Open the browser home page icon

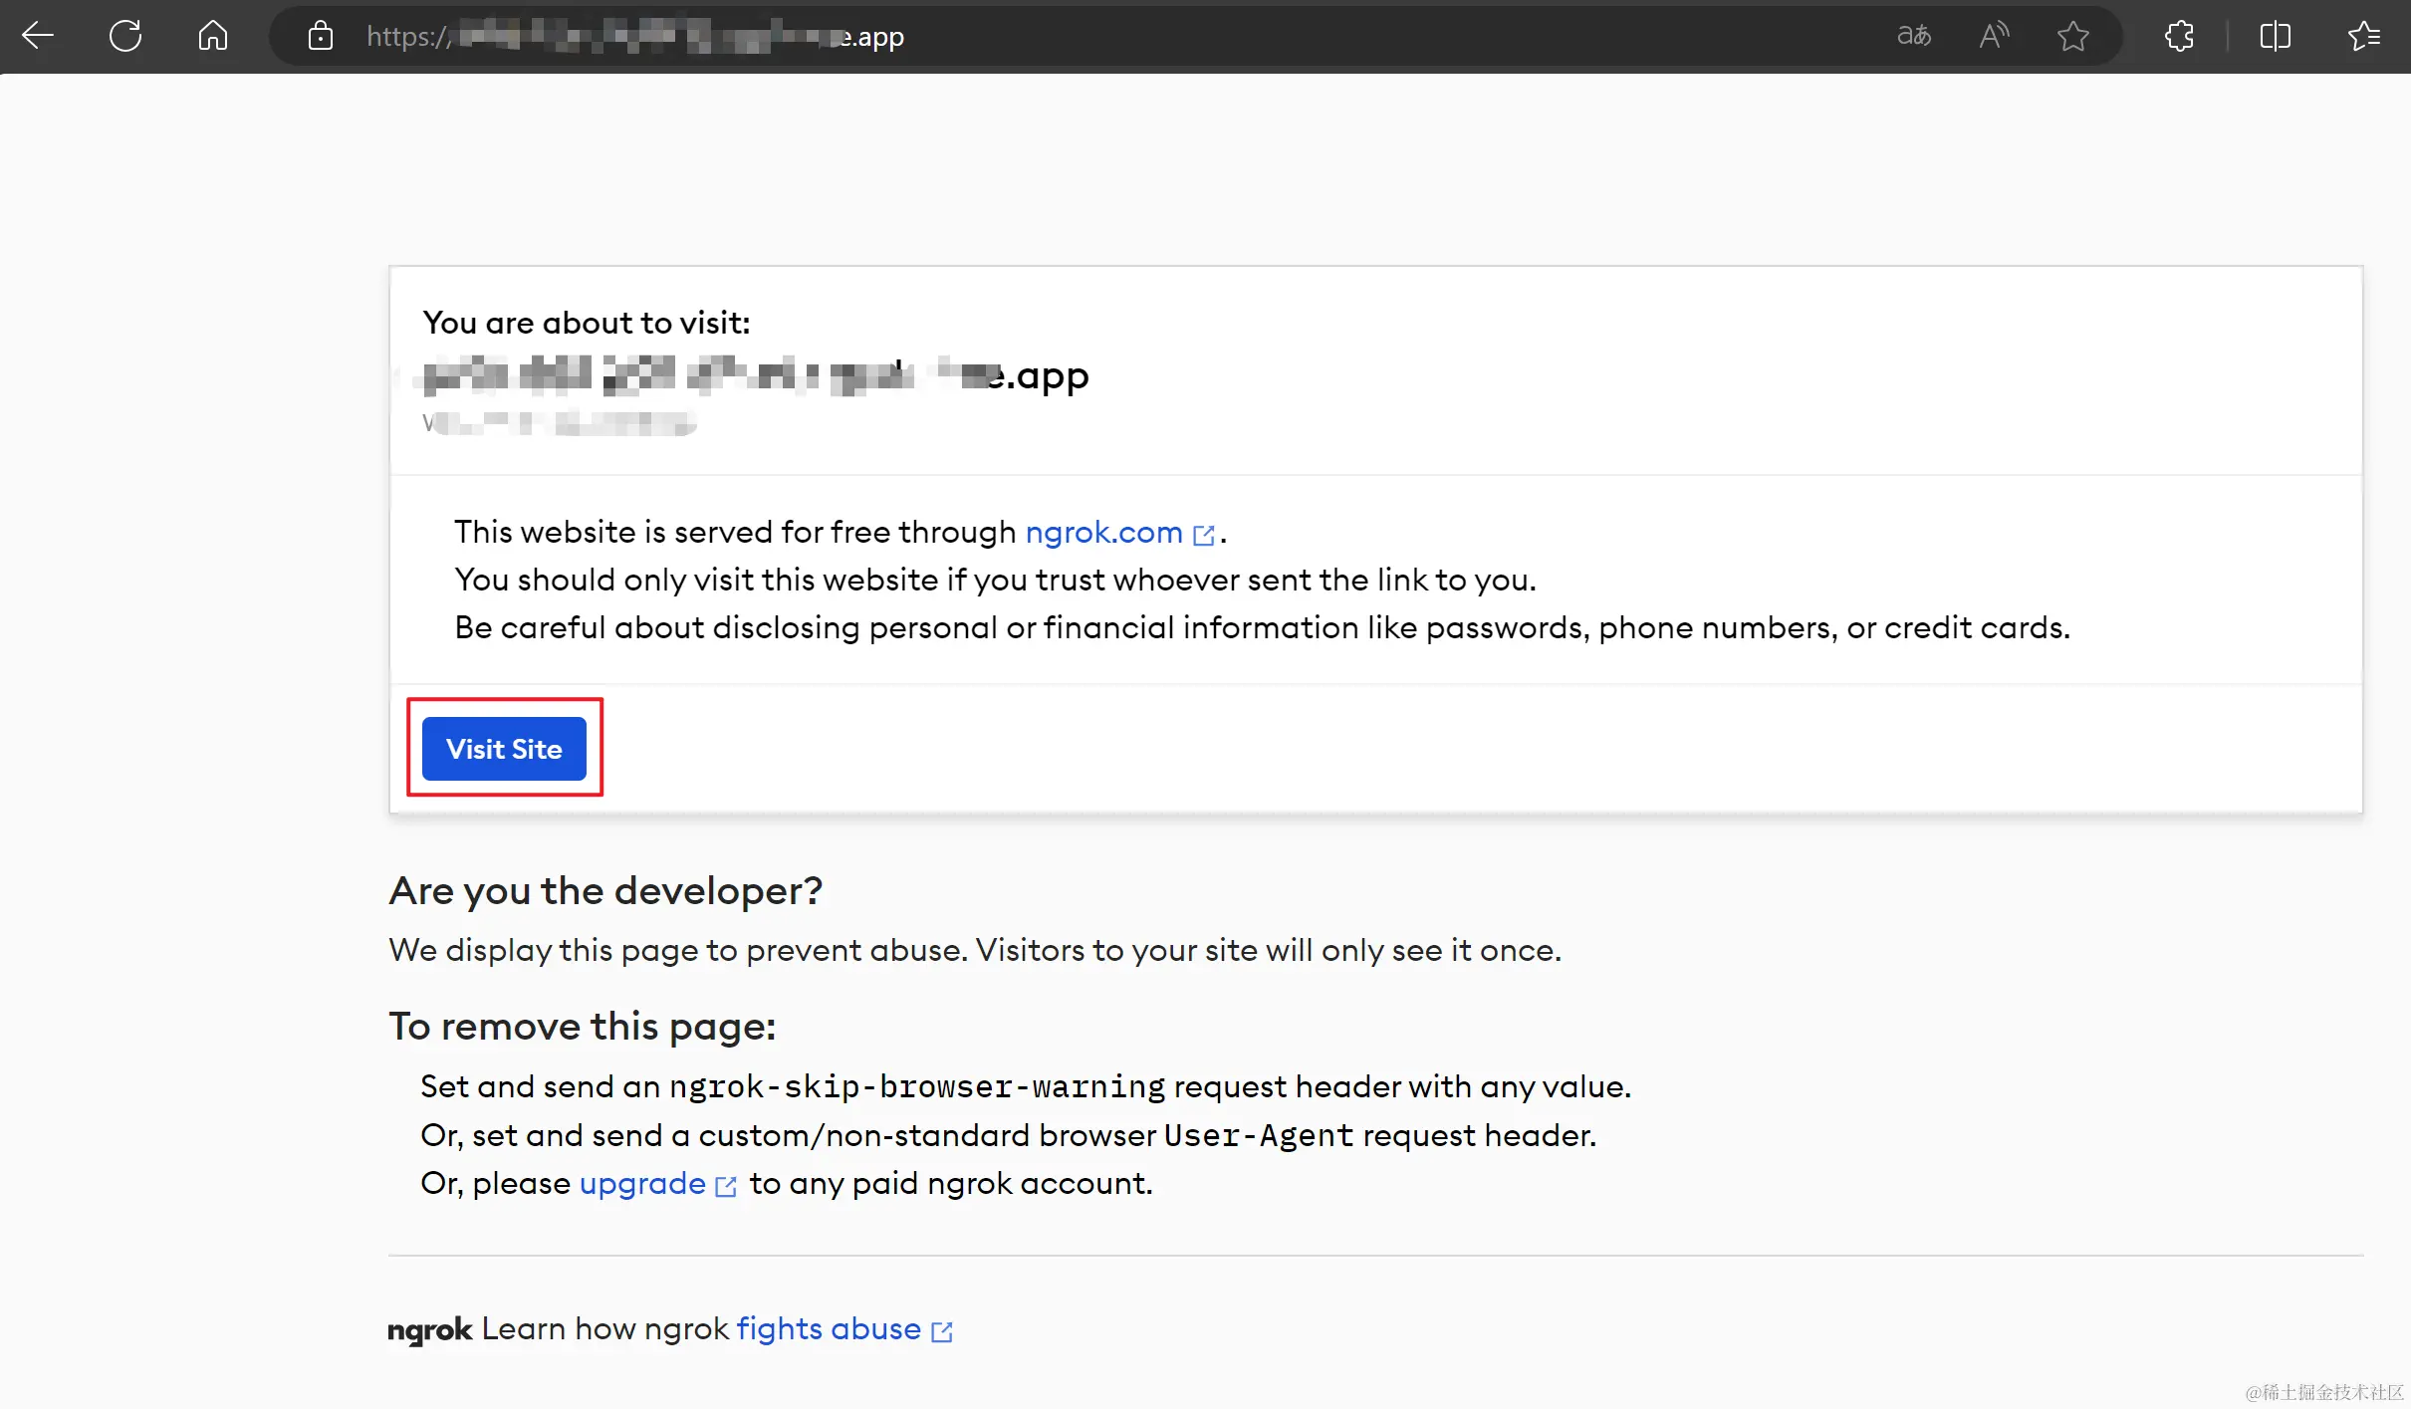pyautogui.click(x=213, y=36)
